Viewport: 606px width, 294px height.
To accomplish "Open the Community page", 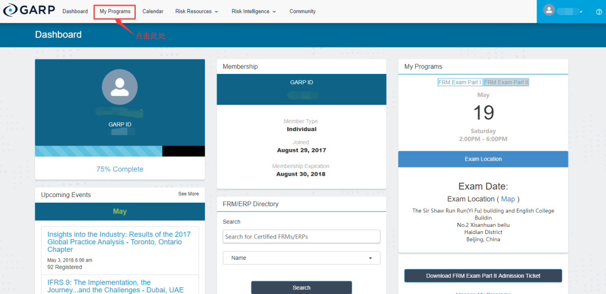I will (302, 12).
